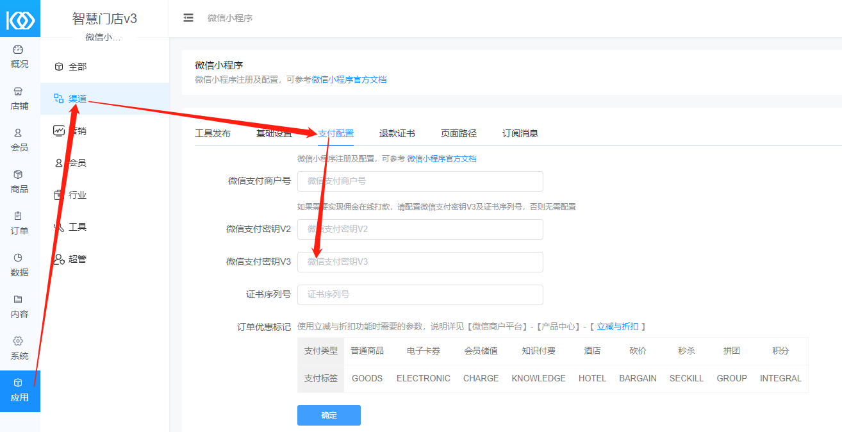Click the 智慧门店v3 title

104,19
